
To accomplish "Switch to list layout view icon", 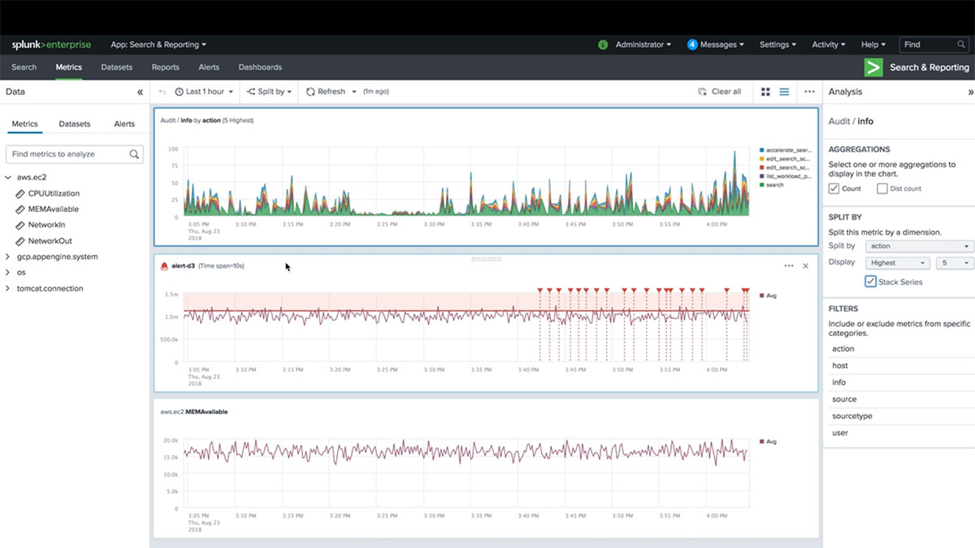I will (784, 92).
